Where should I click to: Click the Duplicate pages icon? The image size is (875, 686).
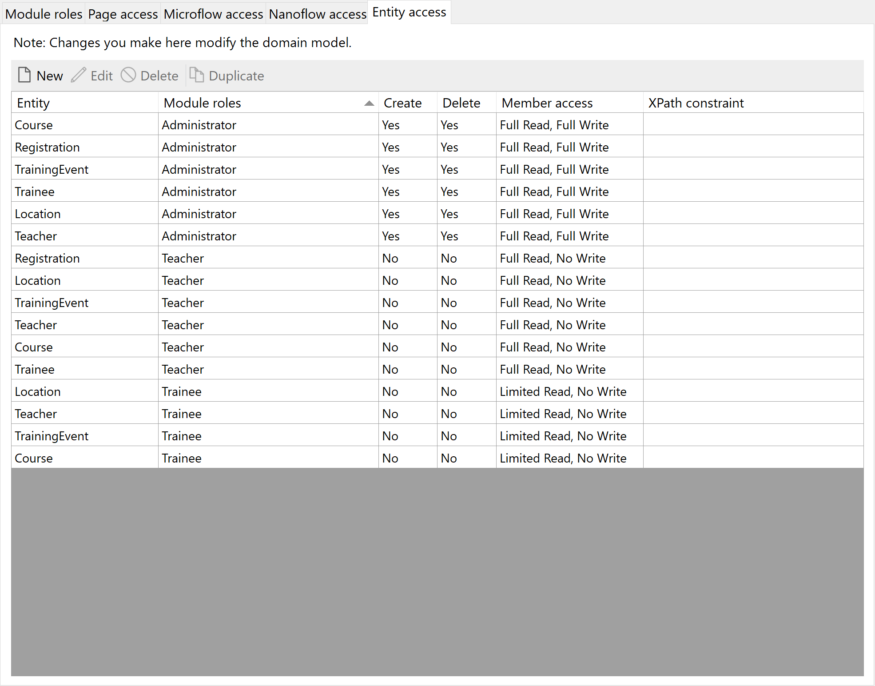pos(197,75)
